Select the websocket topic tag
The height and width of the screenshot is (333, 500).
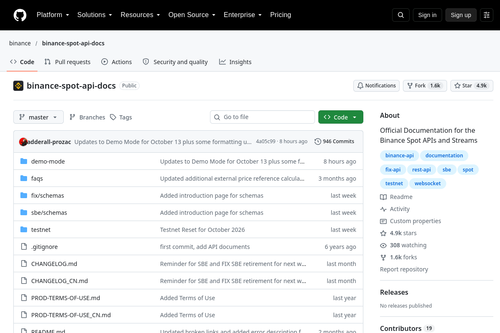pos(427,184)
